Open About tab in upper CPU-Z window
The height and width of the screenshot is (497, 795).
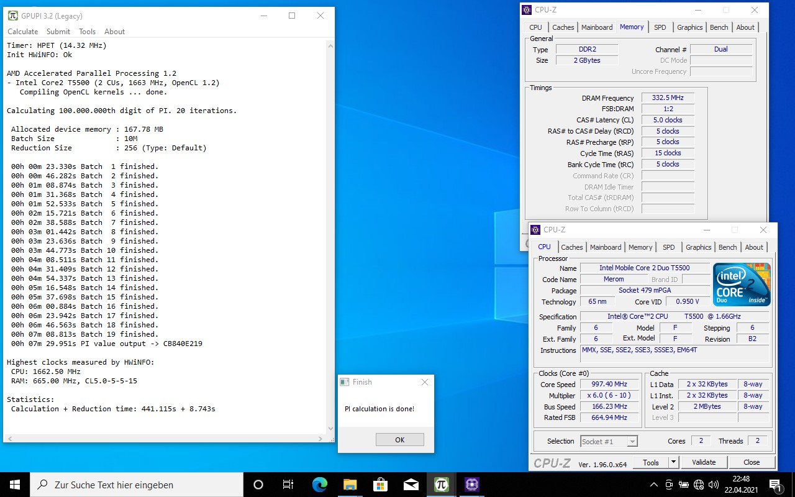[x=745, y=27]
